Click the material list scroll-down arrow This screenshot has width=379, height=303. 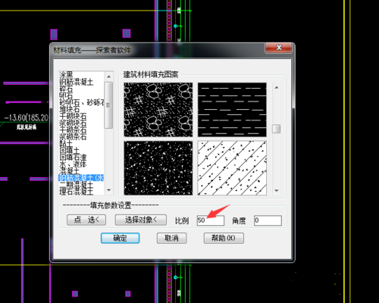tap(109, 190)
